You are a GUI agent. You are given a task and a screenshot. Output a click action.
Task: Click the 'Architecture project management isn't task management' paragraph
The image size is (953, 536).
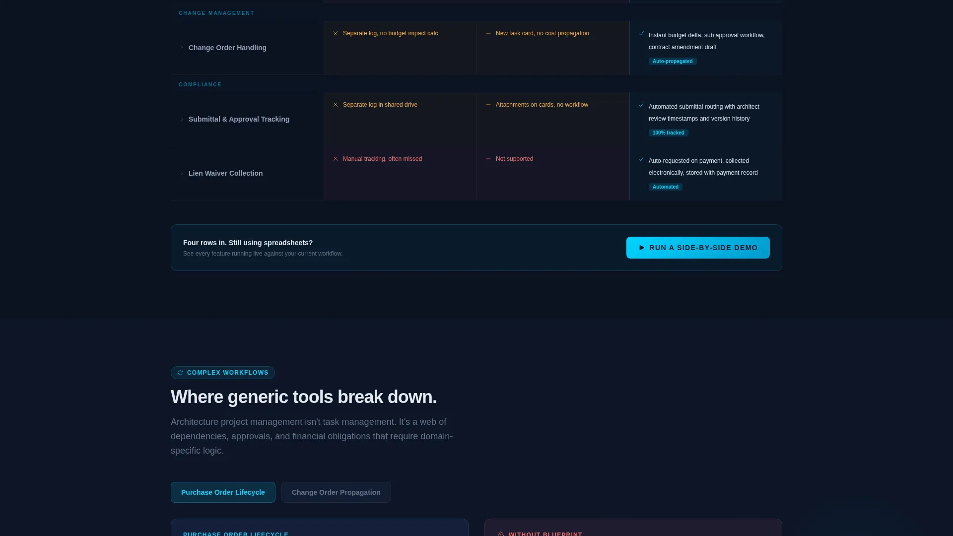(312, 436)
